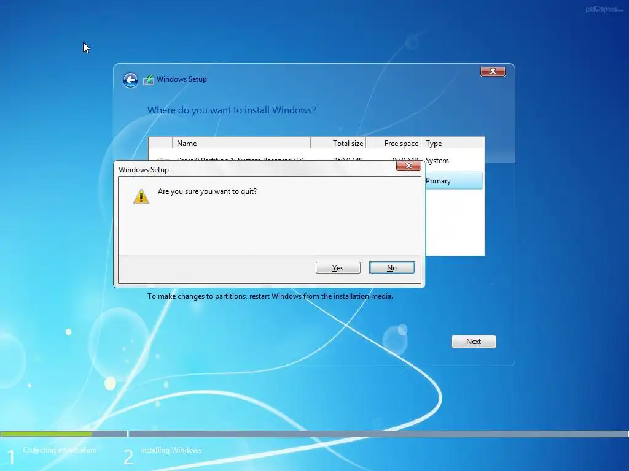Close the quit confirmation dialog
The width and height of the screenshot is (629, 471).
click(x=408, y=166)
